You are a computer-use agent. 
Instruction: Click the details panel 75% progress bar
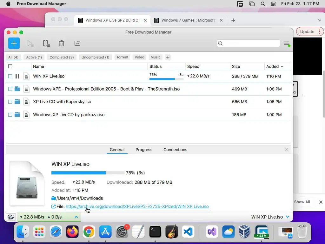point(88,173)
